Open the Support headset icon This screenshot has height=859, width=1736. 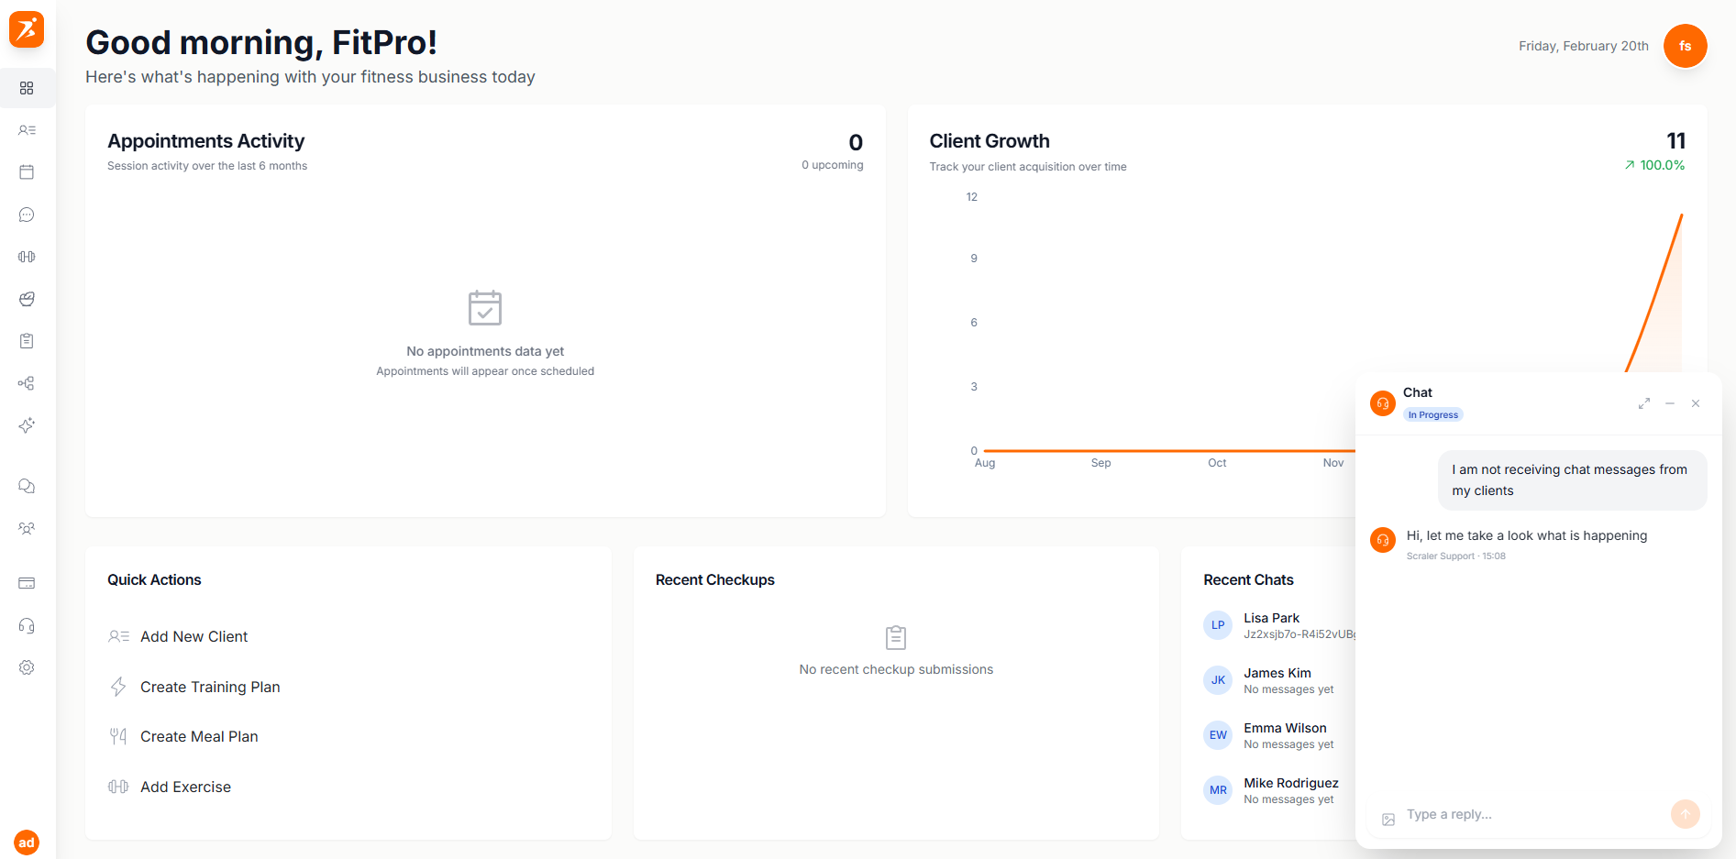(x=27, y=625)
